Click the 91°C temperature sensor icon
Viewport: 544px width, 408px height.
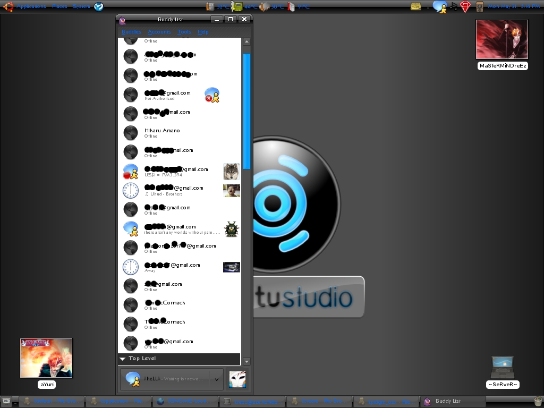point(291,6)
